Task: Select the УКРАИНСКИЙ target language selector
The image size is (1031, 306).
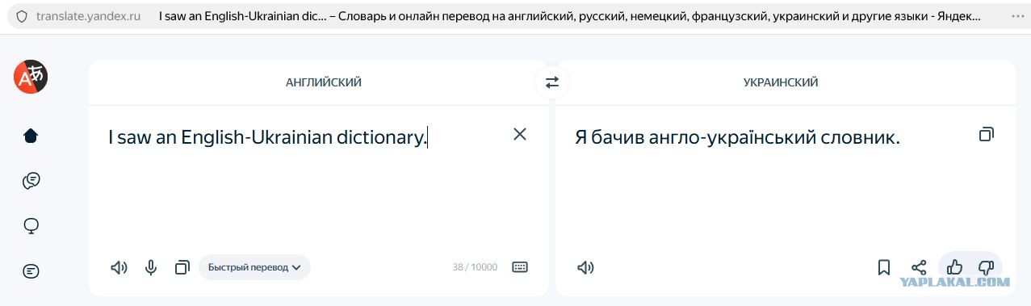Action: (781, 82)
